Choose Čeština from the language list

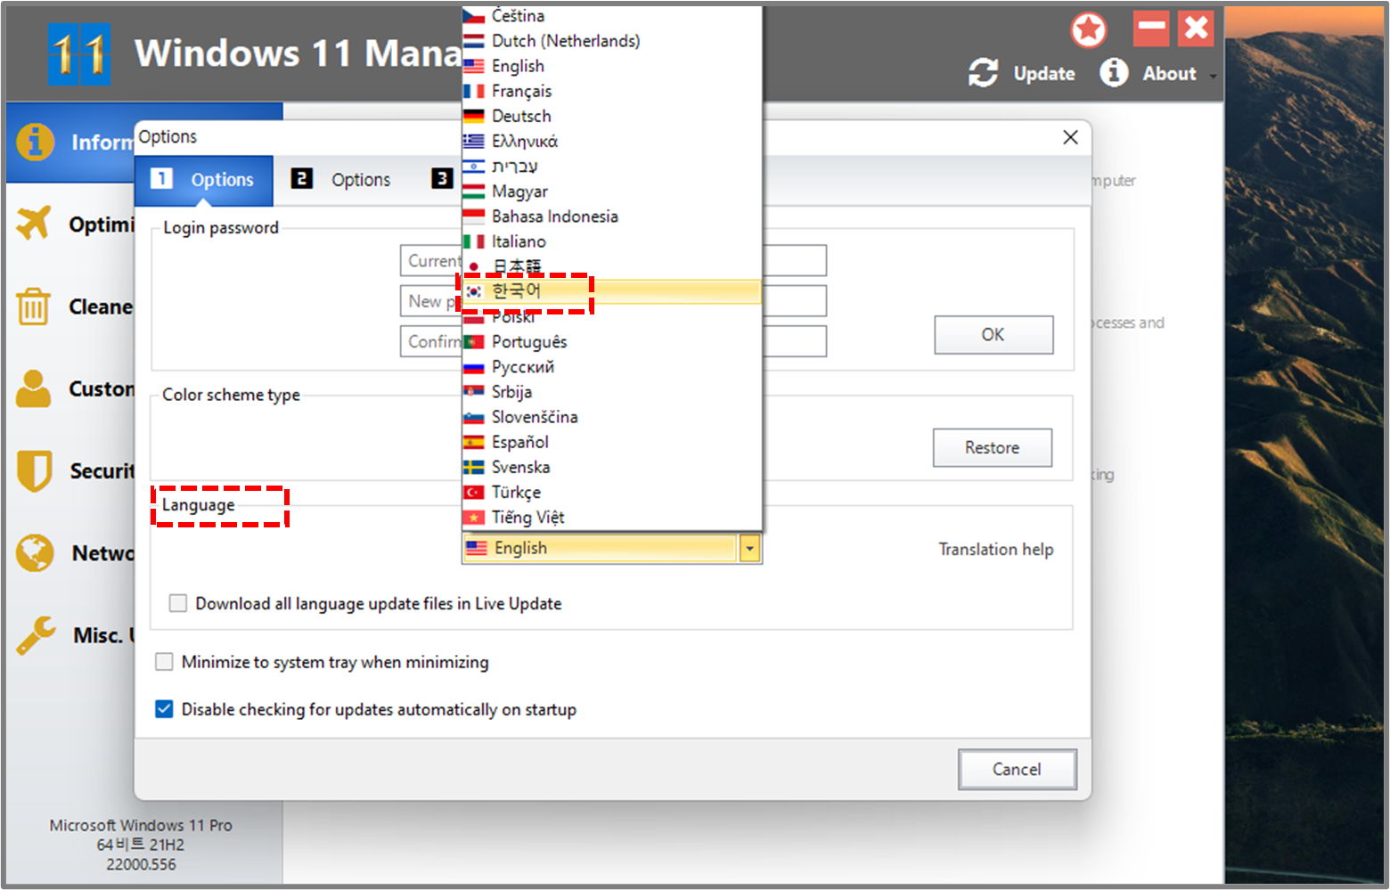(611, 16)
